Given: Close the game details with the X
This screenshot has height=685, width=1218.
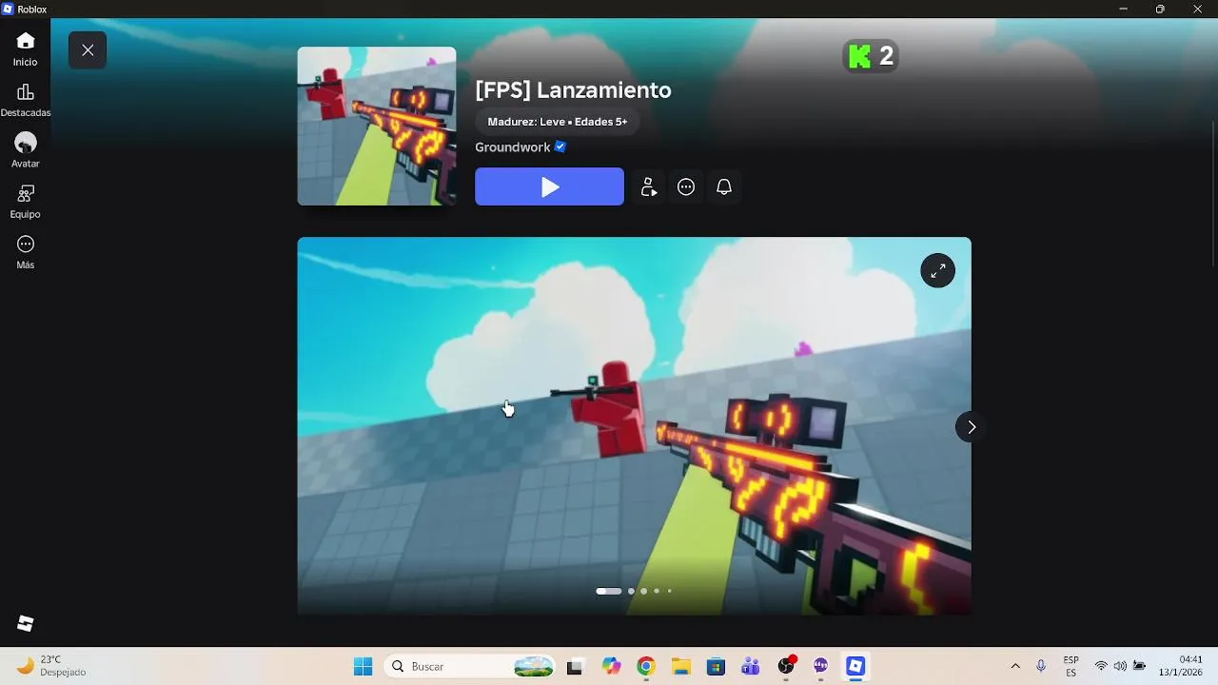Looking at the screenshot, I should click(88, 50).
